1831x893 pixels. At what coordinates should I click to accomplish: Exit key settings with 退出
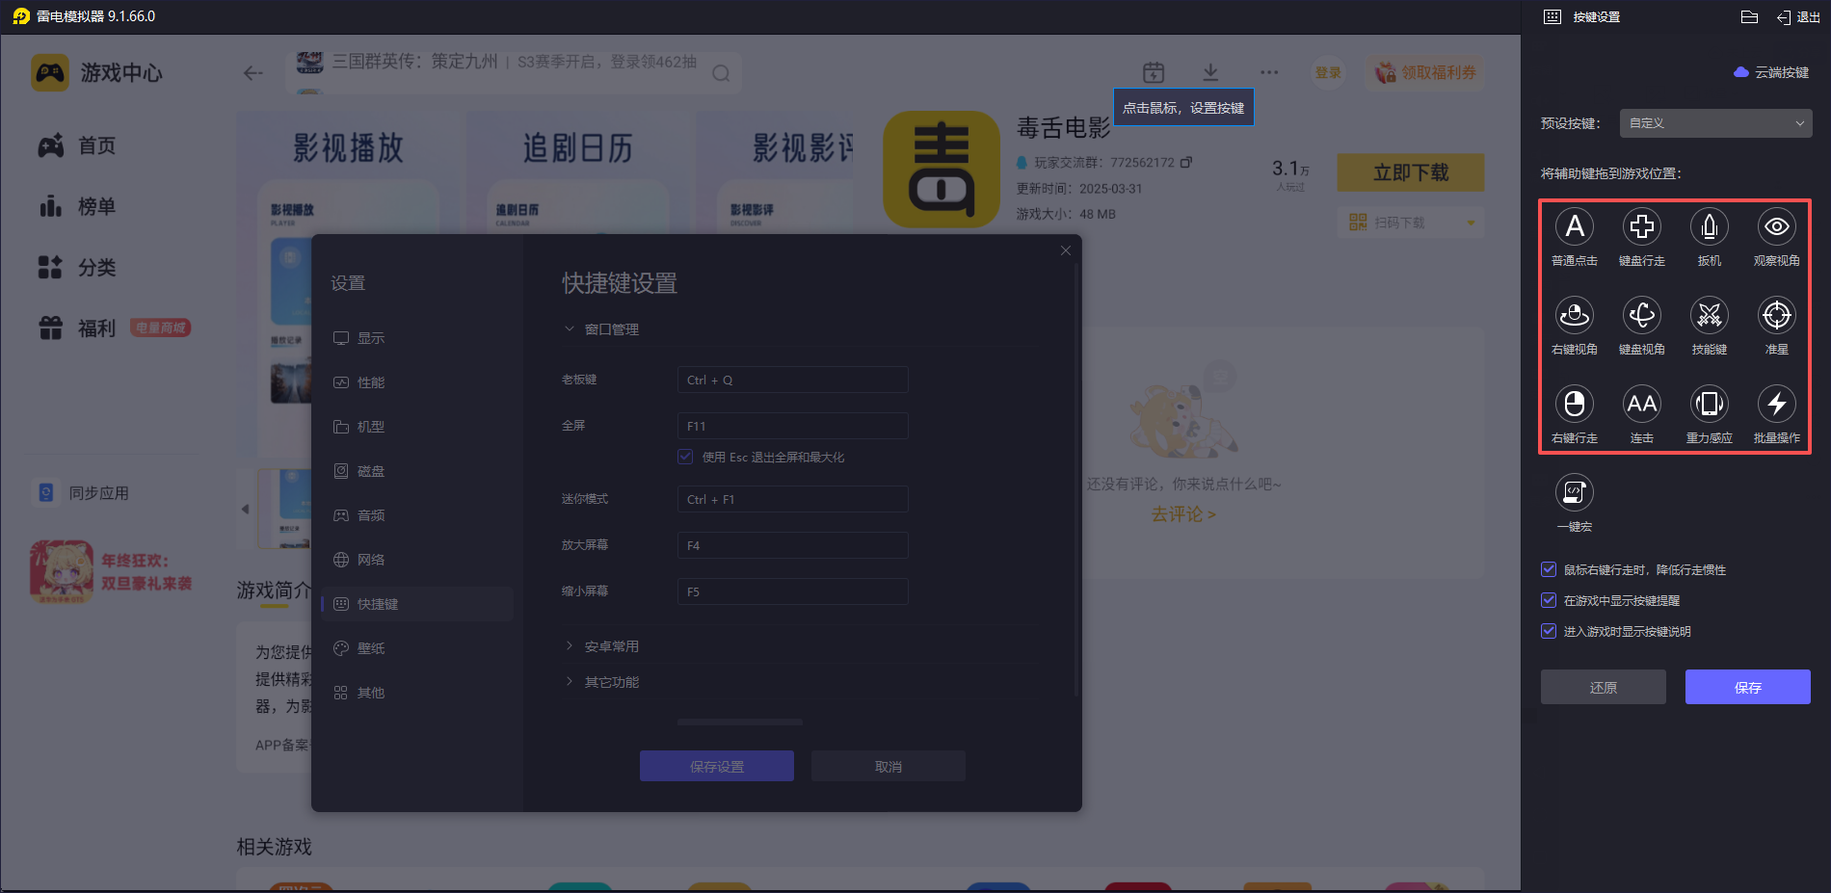[1798, 17]
